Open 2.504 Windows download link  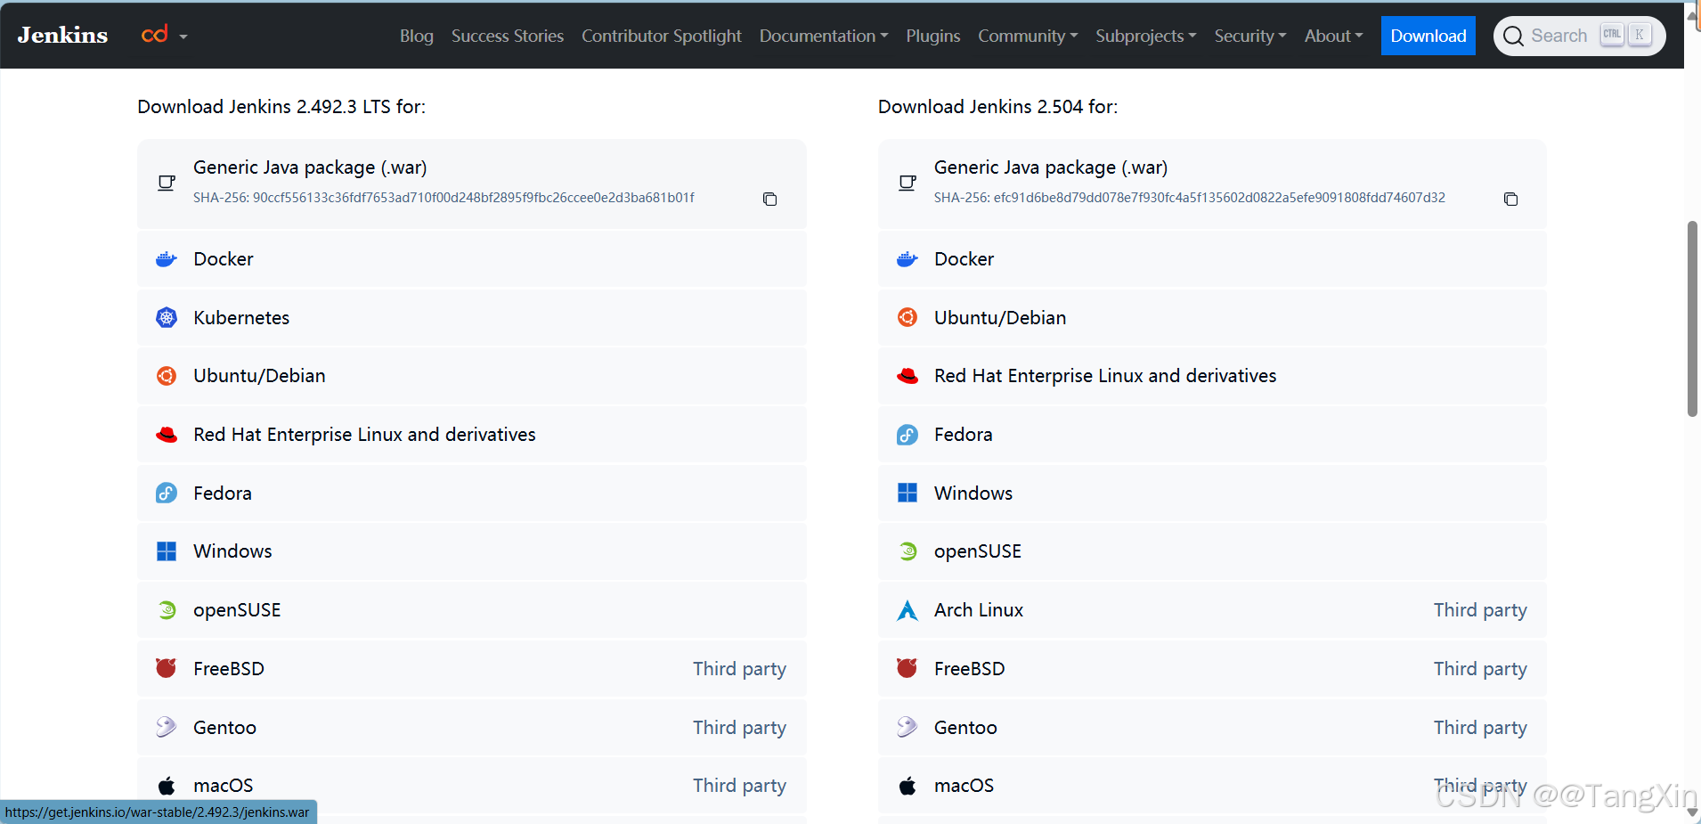click(x=1212, y=493)
